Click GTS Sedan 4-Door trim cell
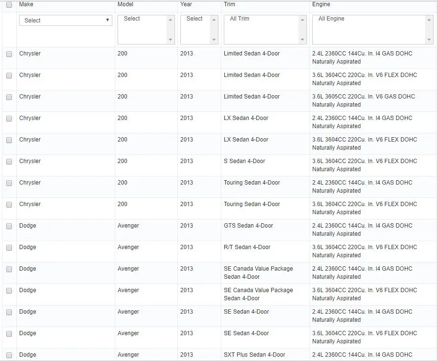Screen dimensions: 437x361 tap(248, 226)
